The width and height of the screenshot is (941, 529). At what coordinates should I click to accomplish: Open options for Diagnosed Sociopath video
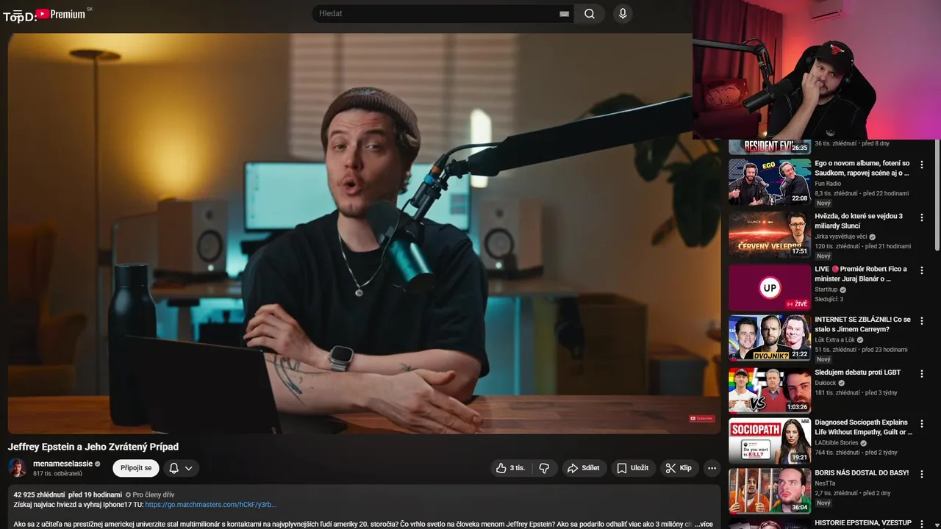click(x=922, y=424)
